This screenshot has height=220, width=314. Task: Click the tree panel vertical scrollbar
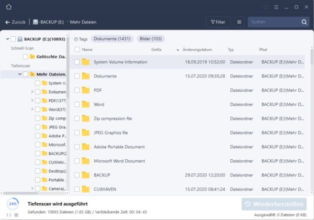tap(68, 67)
